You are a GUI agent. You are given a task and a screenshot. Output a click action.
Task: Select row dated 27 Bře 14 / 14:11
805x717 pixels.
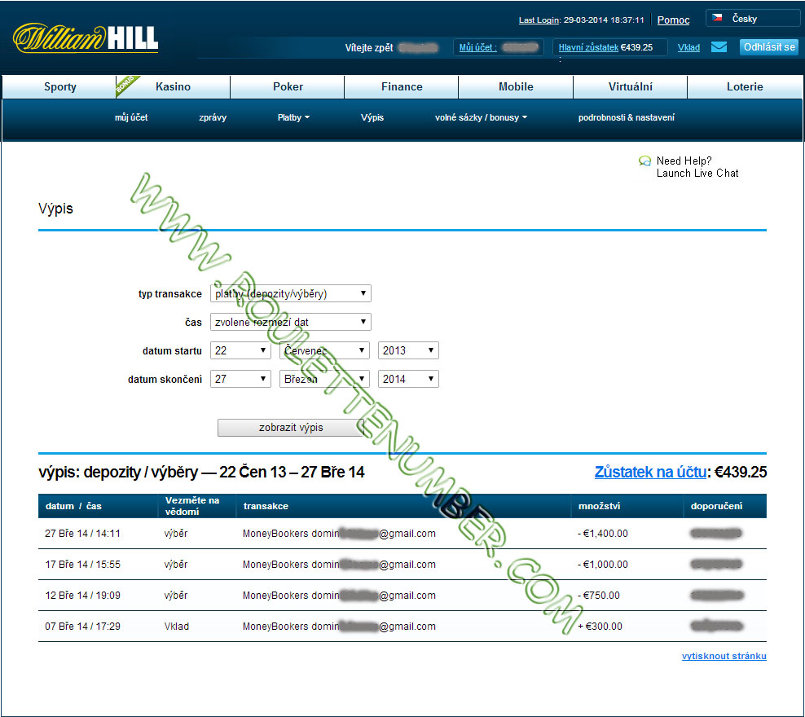(x=402, y=534)
